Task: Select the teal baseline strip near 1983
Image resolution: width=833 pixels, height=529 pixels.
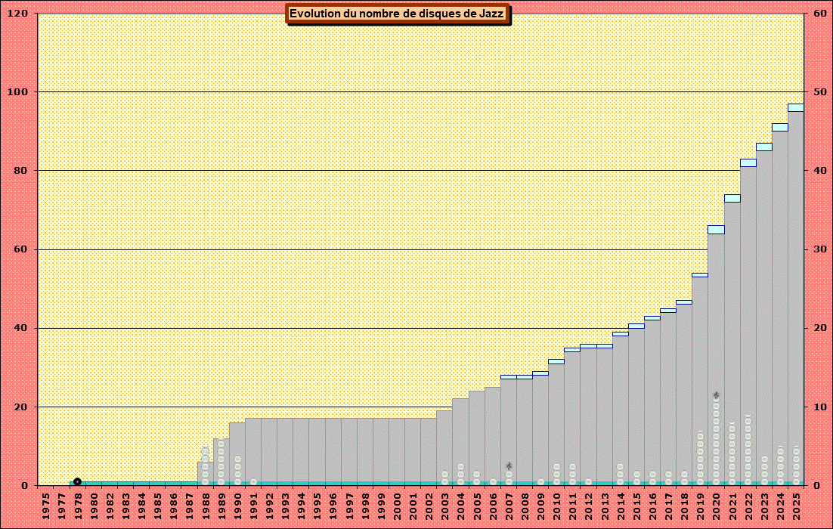Action: pyautogui.click(x=125, y=483)
